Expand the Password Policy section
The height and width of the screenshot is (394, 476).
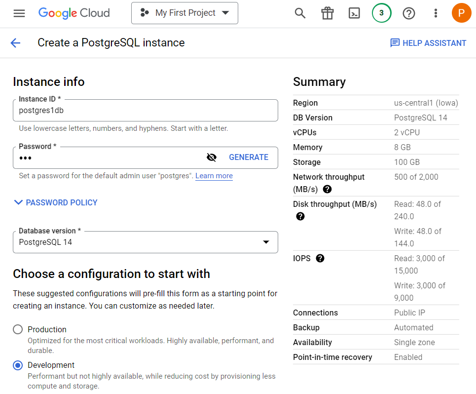56,202
